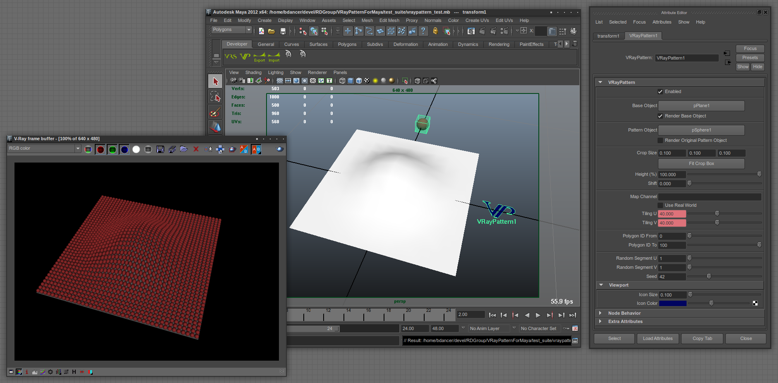The width and height of the screenshot is (778, 383).
Task: Clear the frame buffer image with red X
Action: tap(196, 149)
